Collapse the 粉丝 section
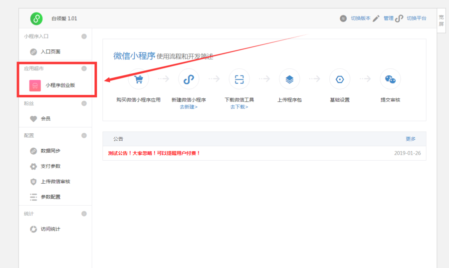This screenshot has width=449, height=268. tap(84, 103)
